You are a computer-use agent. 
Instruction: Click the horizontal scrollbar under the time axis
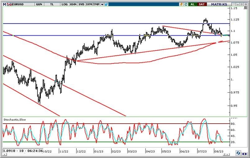tap(124, 155)
